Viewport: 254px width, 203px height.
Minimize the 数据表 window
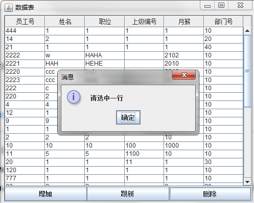pos(207,6)
